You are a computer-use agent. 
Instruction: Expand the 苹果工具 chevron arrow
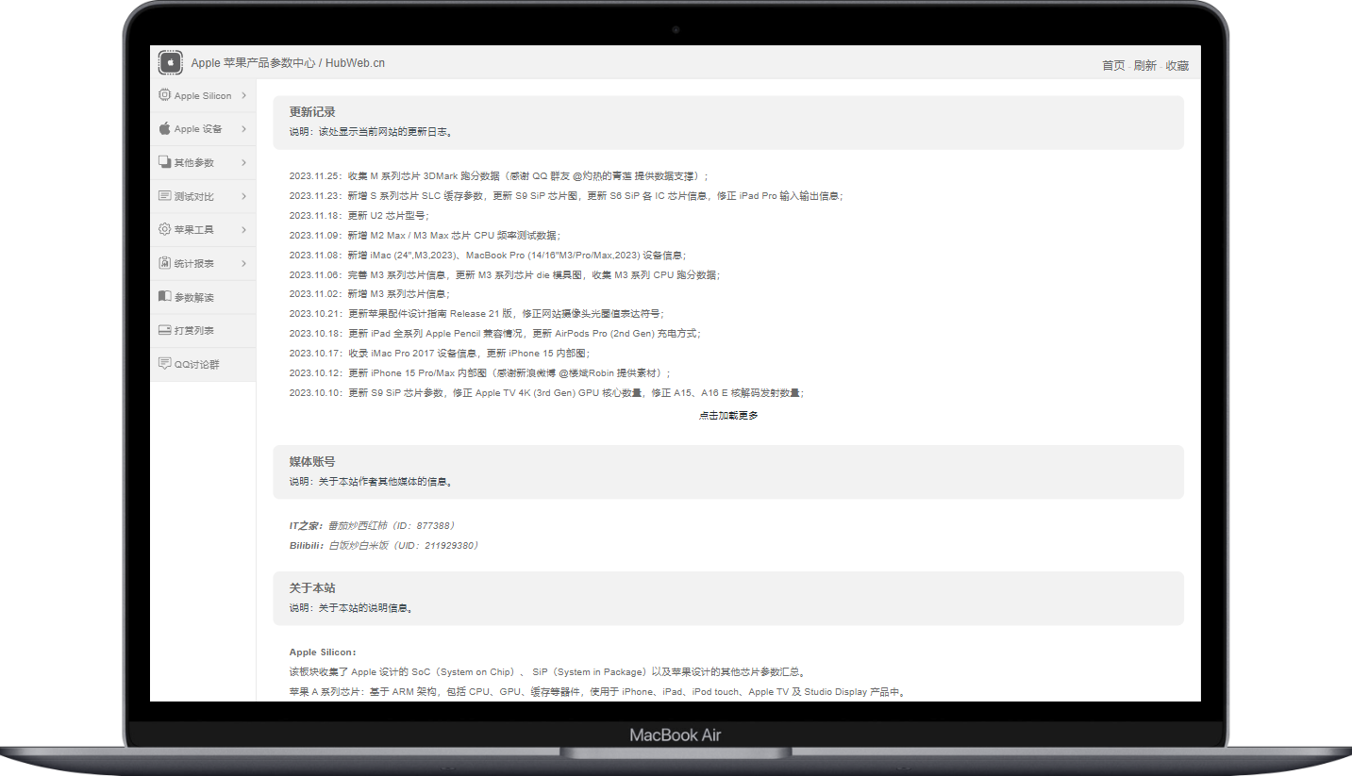(243, 229)
